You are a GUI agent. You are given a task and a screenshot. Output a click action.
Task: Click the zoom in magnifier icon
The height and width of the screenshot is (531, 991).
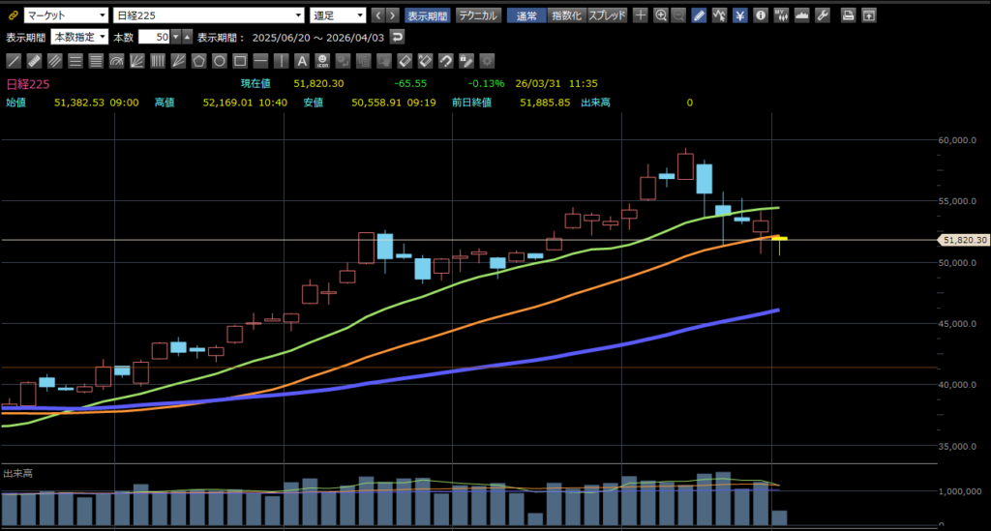click(660, 15)
